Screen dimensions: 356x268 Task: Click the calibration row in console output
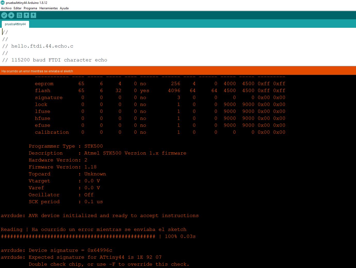(160, 132)
